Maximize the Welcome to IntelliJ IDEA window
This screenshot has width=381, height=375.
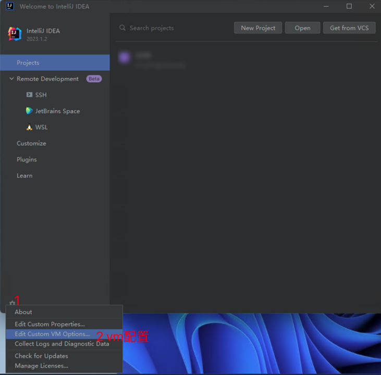click(x=349, y=6)
